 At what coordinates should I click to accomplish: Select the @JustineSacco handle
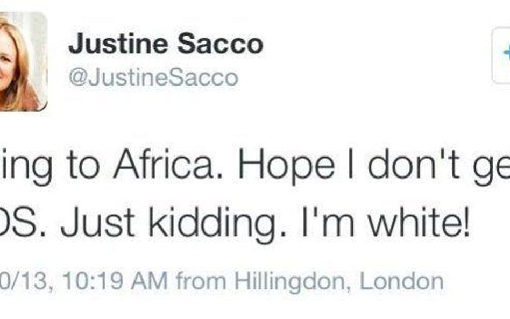pos(153,77)
